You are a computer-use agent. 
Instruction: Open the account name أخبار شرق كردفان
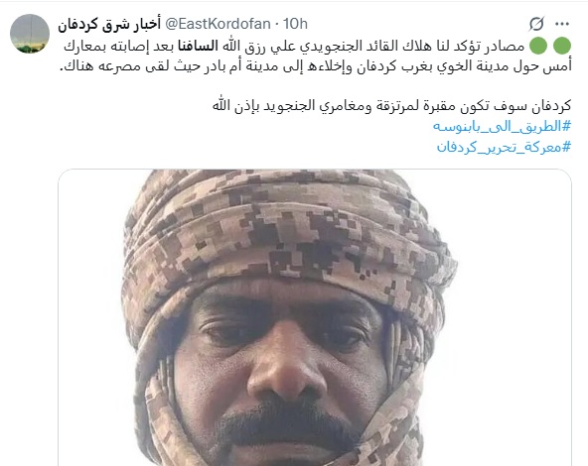pos(109,25)
